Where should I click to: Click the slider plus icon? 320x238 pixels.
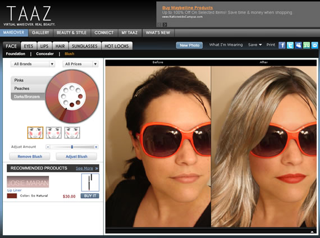[x=96, y=147]
